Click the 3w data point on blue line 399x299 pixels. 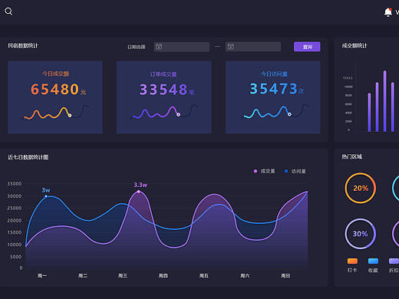point(46,196)
